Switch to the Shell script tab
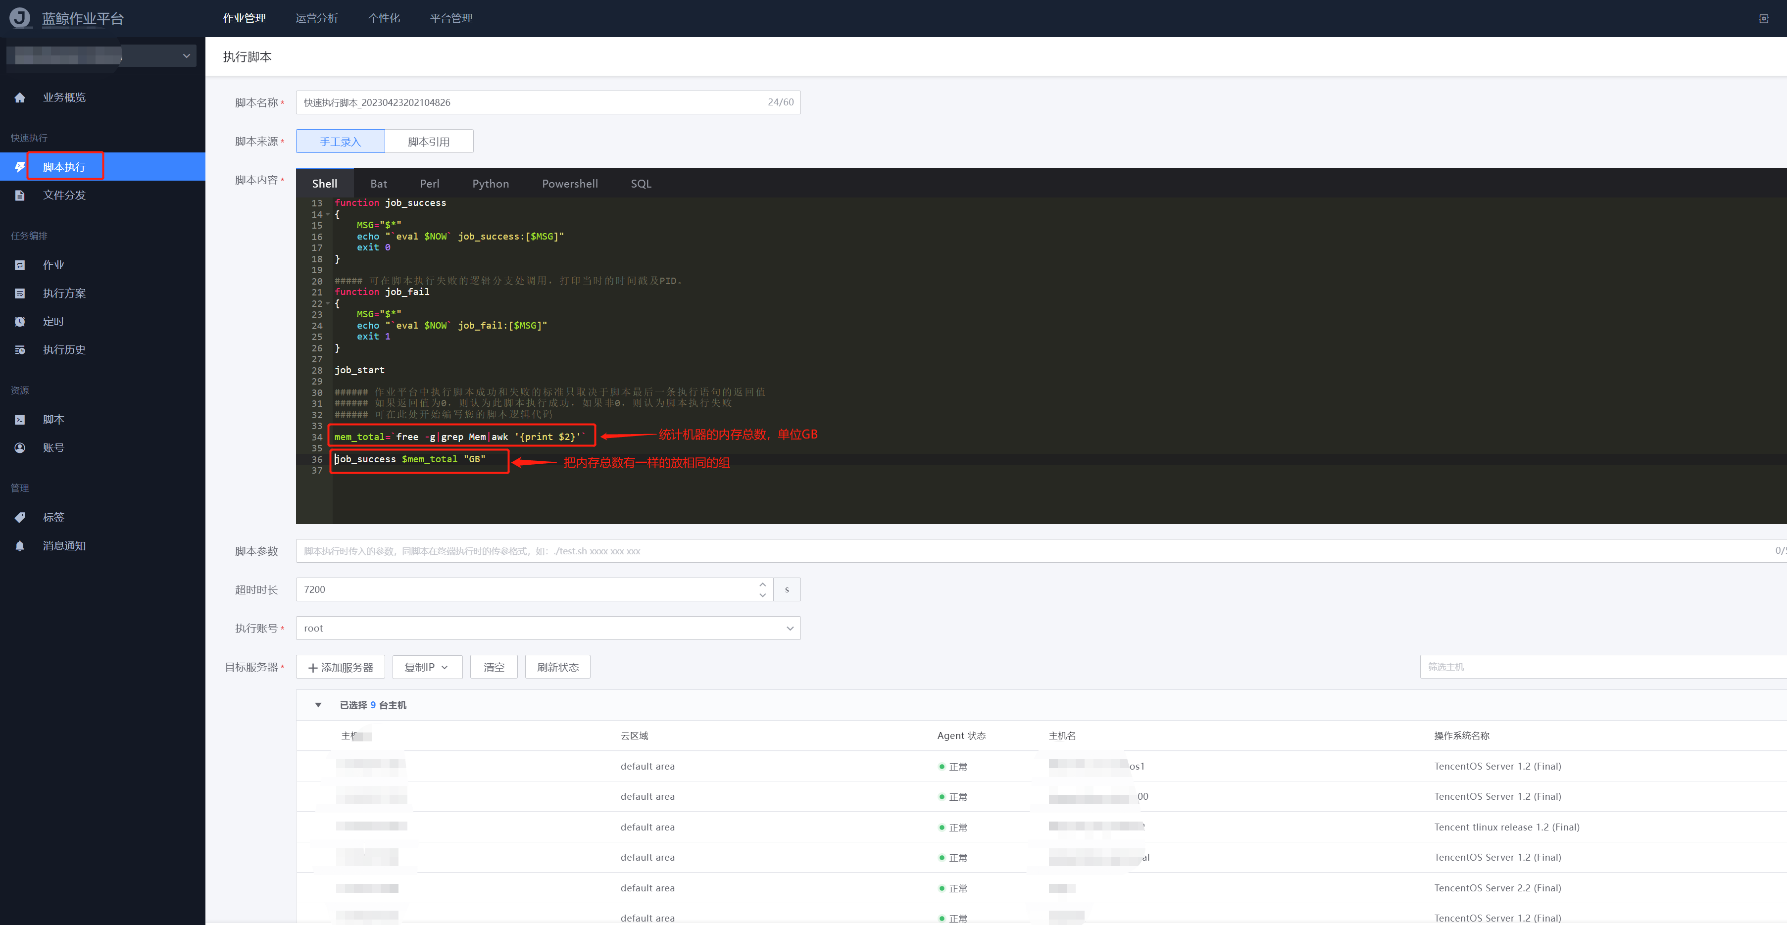Screen dimensions: 1787x925 tap(325, 184)
